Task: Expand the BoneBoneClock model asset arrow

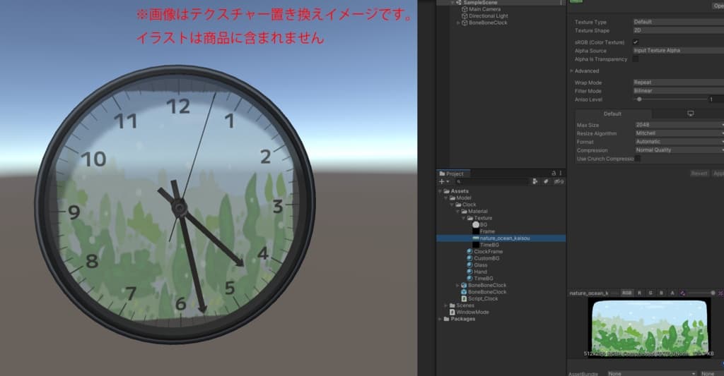Action: (x=457, y=285)
